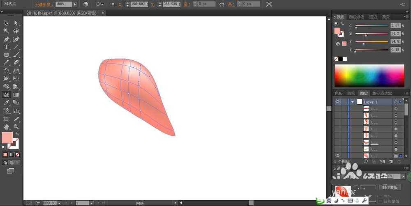This screenshot has width=411, height=206.
Task: Open the zoom level dropdown at bottom left
Action: (x=60, y=203)
